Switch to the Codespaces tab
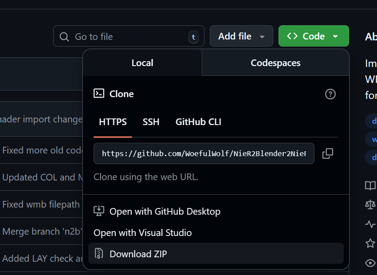Screen dimensions: 377x275 [x=275, y=63]
